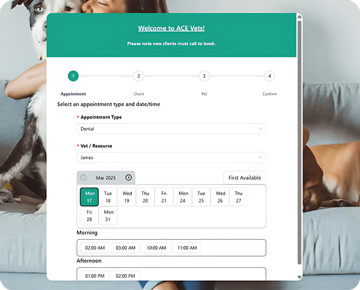Select date Tue 25
This screenshot has height=290, width=360.
coord(201,197)
